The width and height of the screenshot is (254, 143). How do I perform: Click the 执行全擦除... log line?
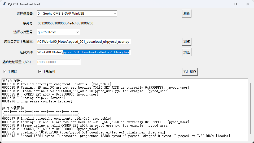[14, 81]
